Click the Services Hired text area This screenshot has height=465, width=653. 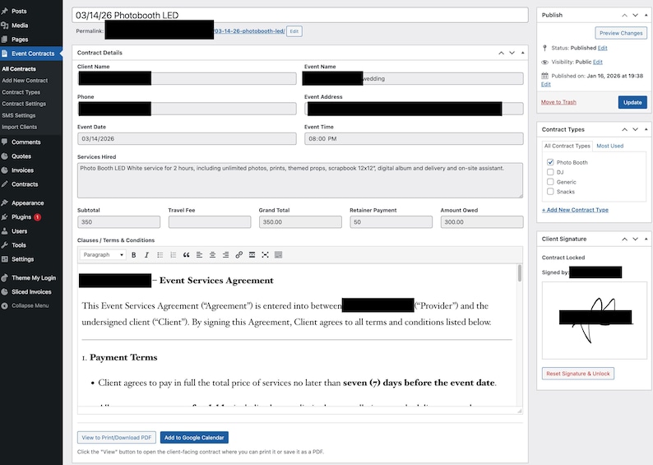click(x=300, y=180)
